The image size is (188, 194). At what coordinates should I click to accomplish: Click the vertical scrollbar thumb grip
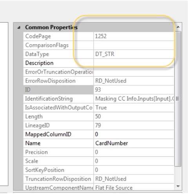click(177, 99)
